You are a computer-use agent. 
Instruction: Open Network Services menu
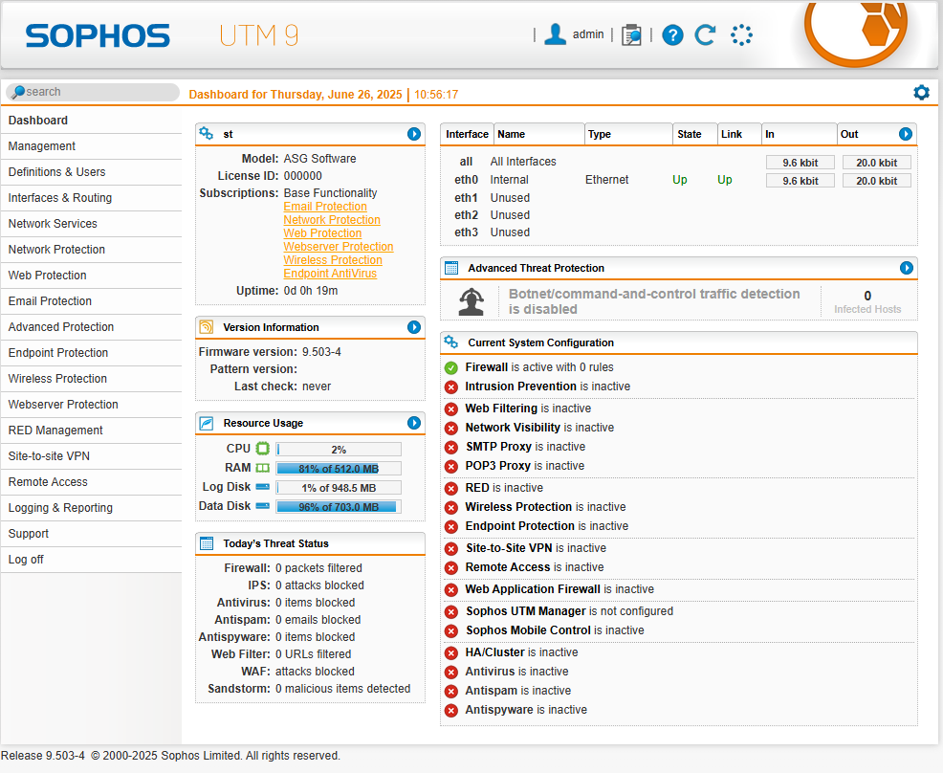pyautogui.click(x=92, y=224)
